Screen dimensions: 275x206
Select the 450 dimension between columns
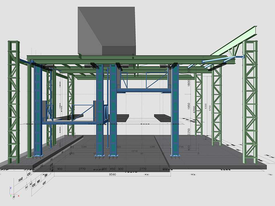(113, 169)
